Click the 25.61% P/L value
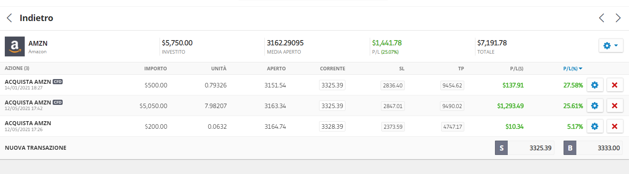Image resolution: width=629 pixels, height=174 pixels. (x=573, y=106)
